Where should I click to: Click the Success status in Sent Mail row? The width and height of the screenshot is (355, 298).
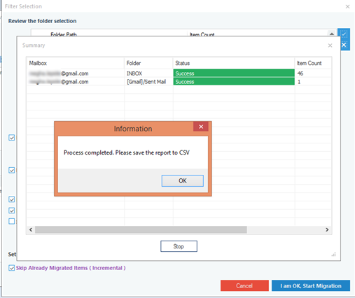234,82
